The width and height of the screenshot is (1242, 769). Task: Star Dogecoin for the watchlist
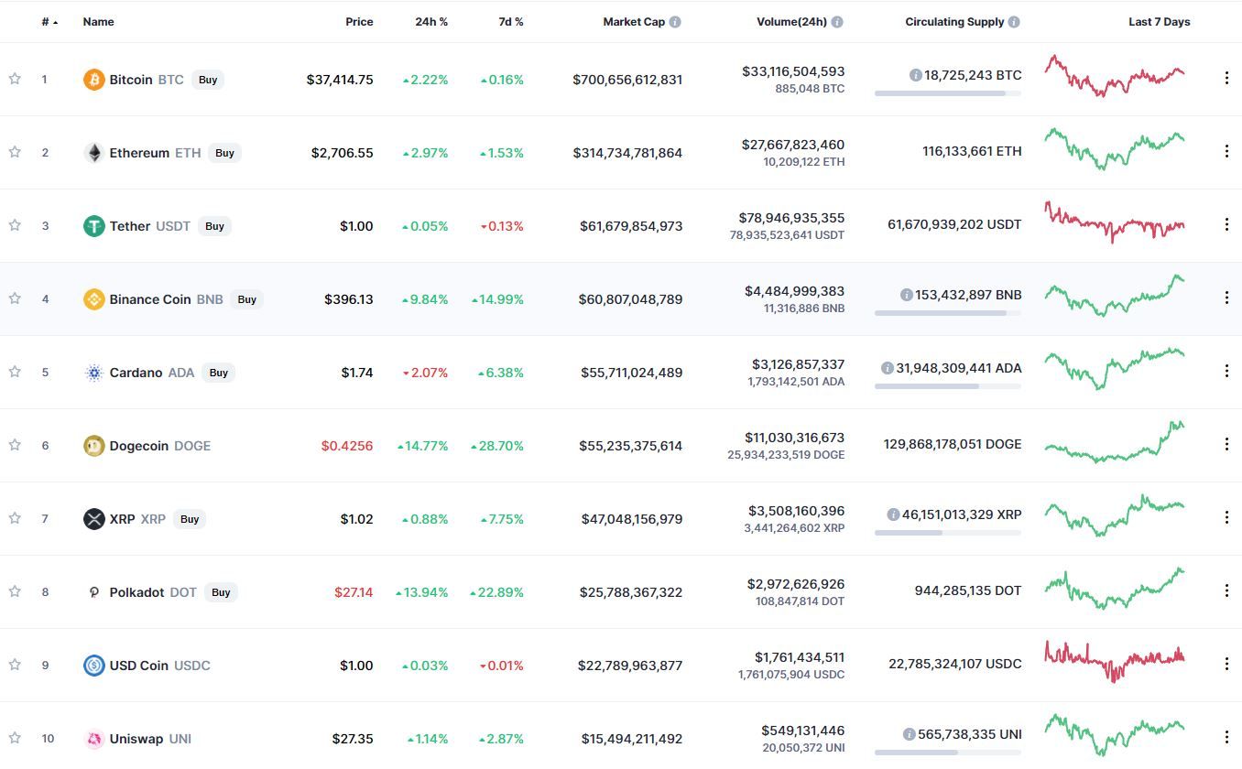15,445
